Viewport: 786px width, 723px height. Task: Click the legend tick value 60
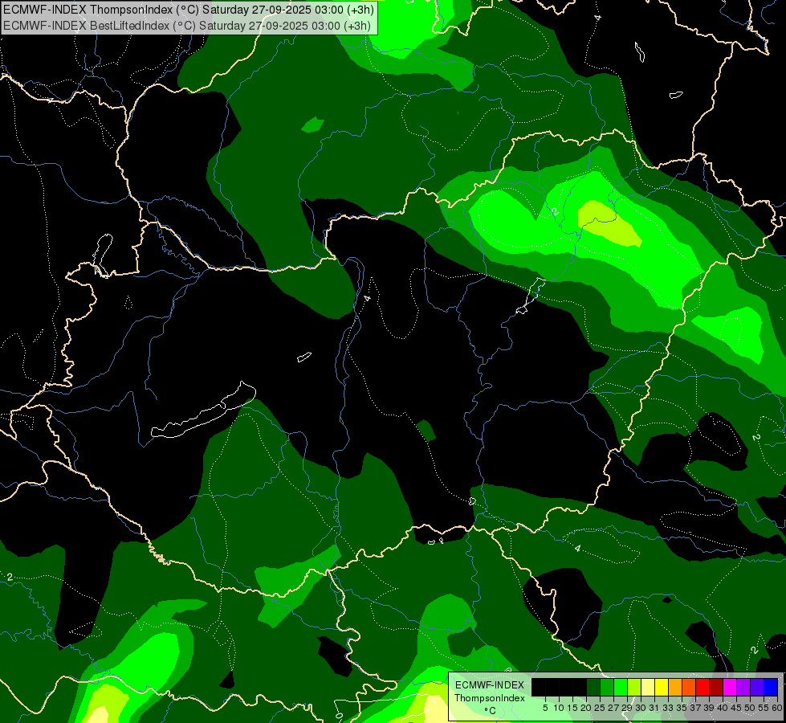coord(777,708)
